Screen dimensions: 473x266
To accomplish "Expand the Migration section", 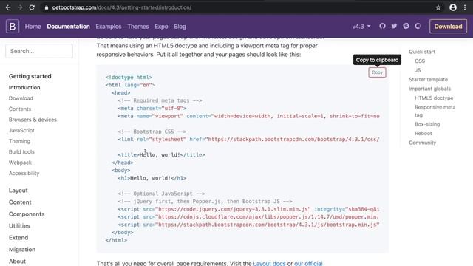I will (x=22, y=250).
